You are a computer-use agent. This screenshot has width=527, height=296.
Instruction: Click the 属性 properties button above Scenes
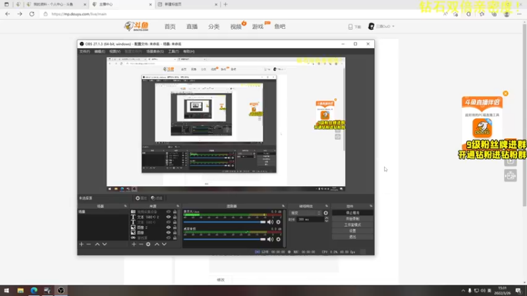[x=141, y=199]
